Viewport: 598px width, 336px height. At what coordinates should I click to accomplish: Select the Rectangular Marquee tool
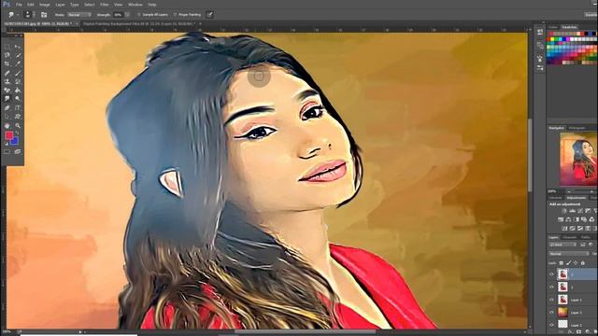point(7,47)
